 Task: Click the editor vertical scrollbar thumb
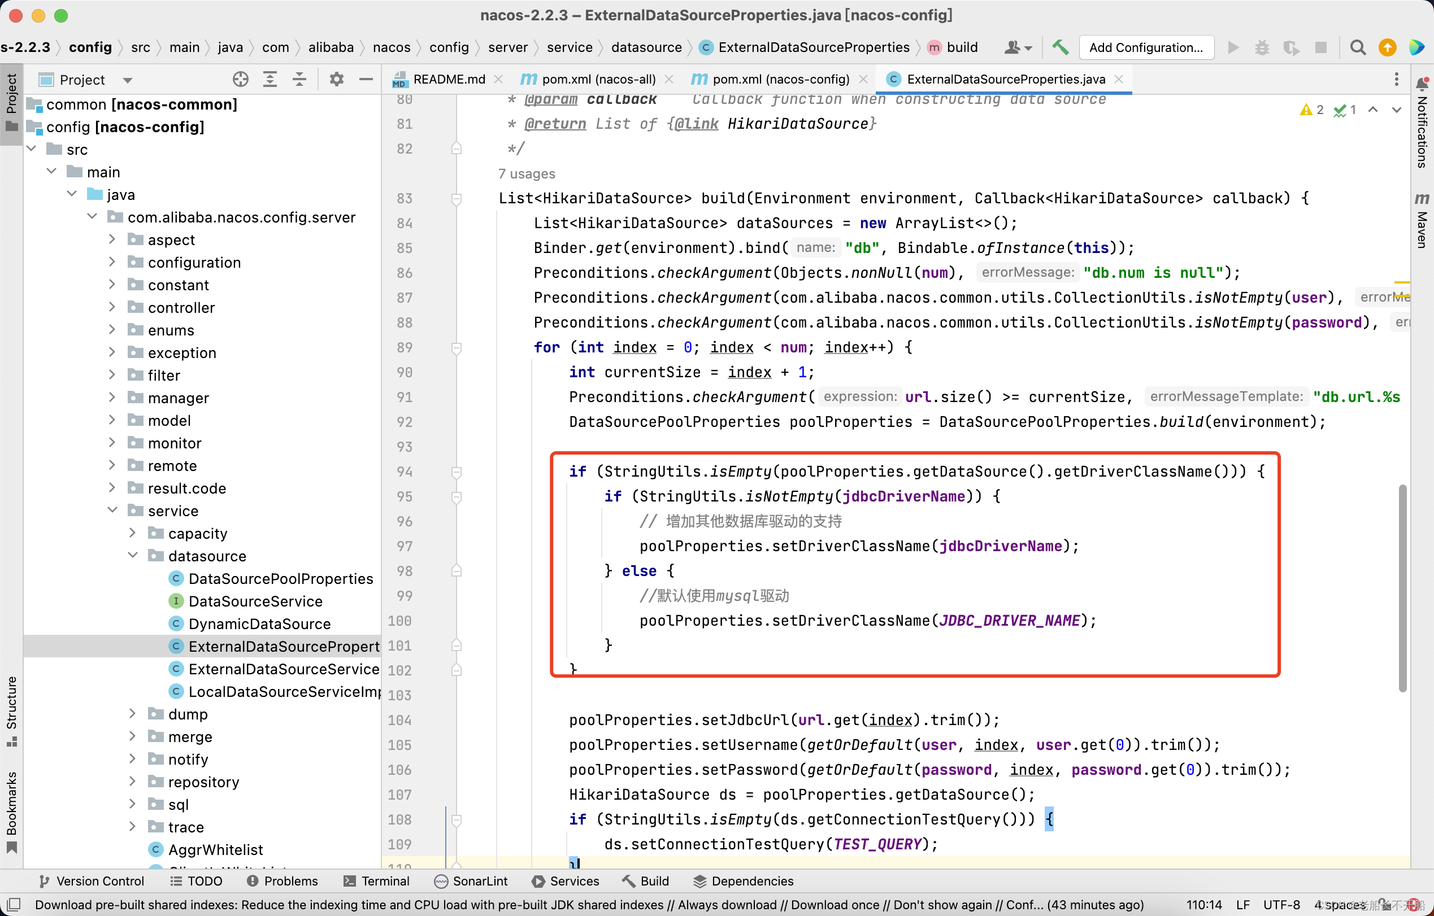pos(1402,588)
